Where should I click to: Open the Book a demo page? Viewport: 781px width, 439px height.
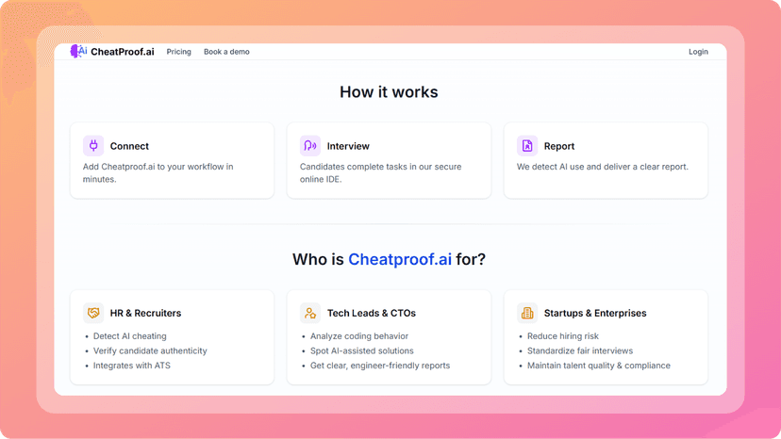[x=226, y=52]
